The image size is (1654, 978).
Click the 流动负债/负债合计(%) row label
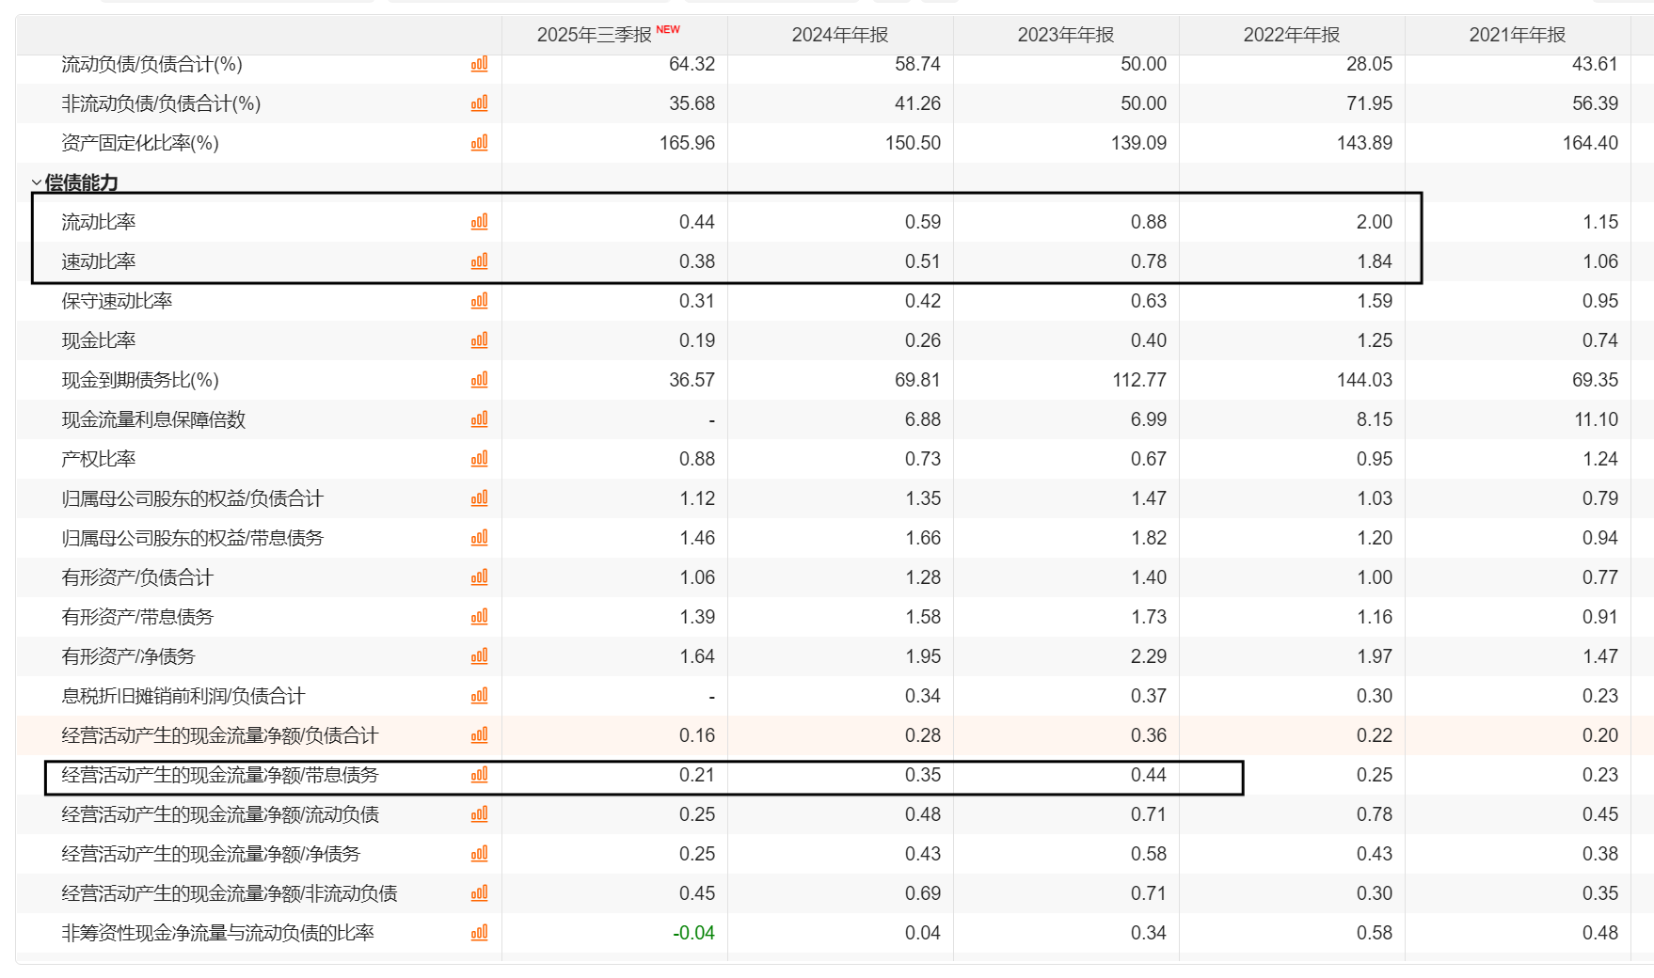[151, 64]
